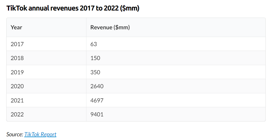Click the revenue value 350
This screenshot has width=272, height=140.
pyautogui.click(x=95, y=72)
